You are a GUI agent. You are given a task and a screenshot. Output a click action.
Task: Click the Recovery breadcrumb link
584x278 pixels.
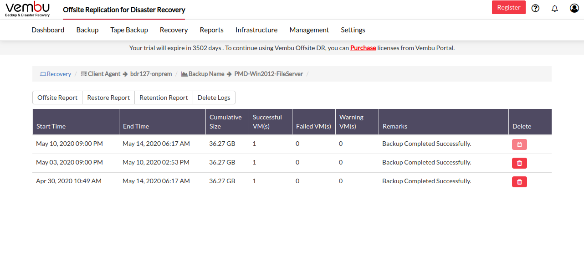tap(56, 74)
